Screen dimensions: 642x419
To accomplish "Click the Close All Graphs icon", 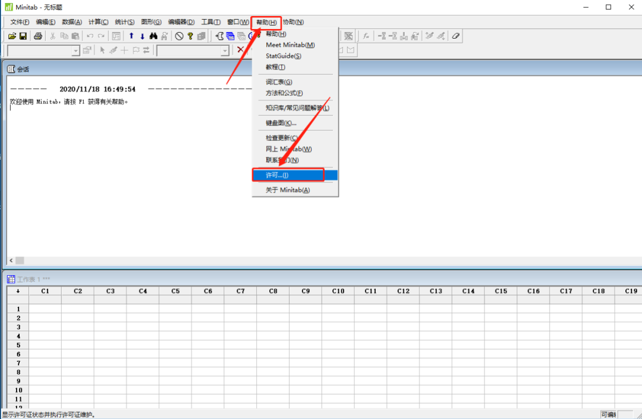I will pyautogui.click(x=348, y=36).
